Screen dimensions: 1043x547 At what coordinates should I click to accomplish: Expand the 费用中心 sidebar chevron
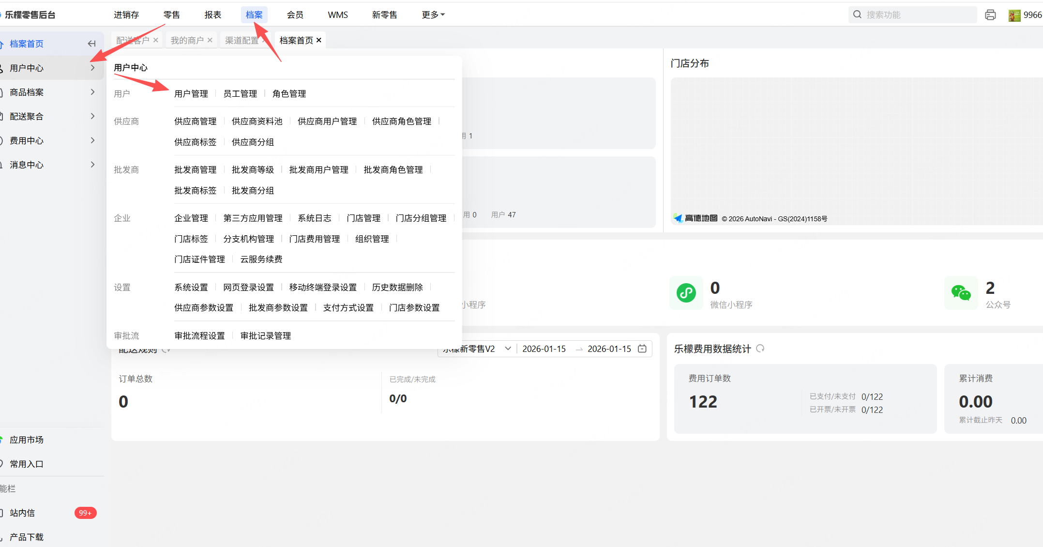pos(92,140)
